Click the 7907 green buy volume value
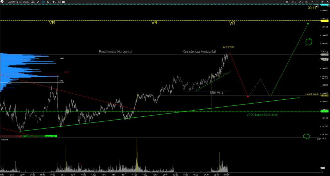This screenshot has width=330, height=176. pyautogui.click(x=25, y=136)
